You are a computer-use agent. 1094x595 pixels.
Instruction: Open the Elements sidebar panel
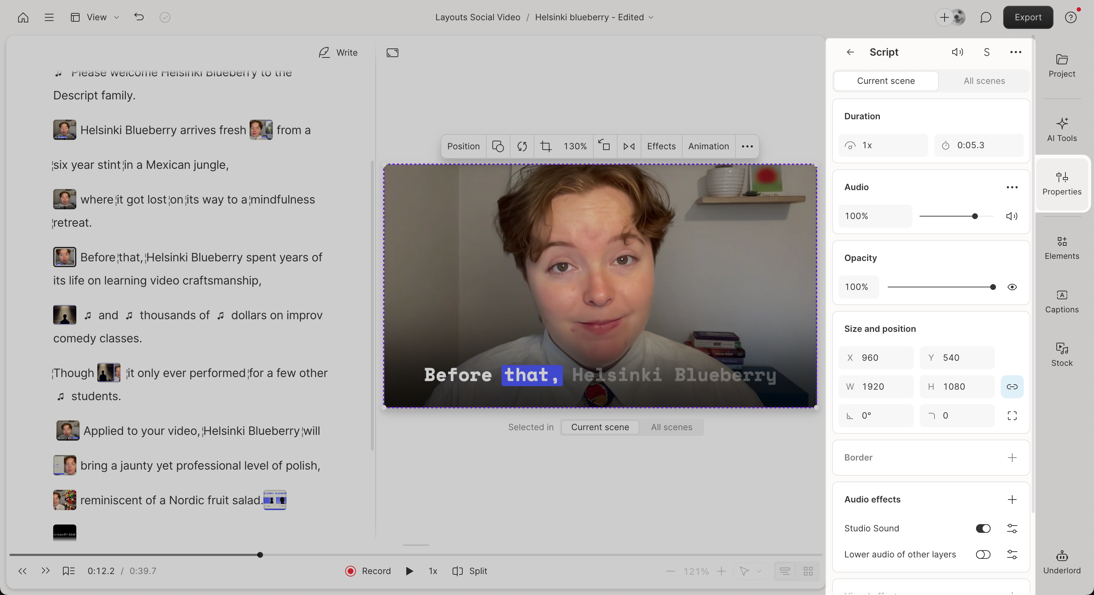point(1061,247)
